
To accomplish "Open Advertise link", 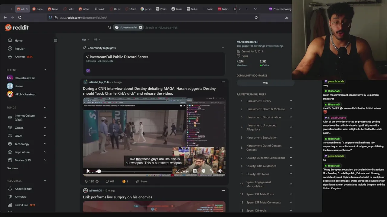I will (x=21, y=197).
